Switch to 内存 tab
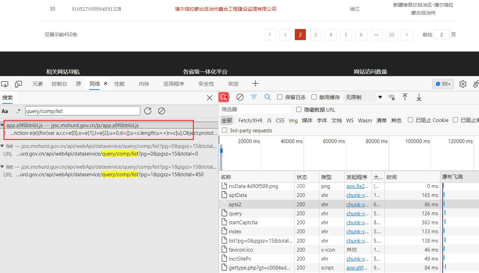Screen dimensions: 479x273 [x=144, y=84]
